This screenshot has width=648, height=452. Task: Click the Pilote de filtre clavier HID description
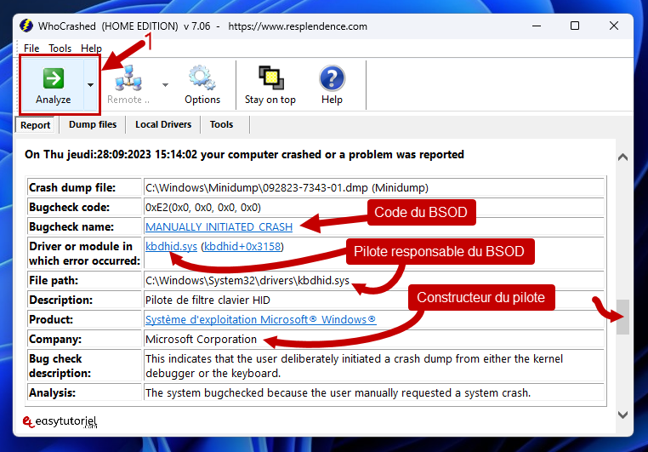tap(207, 300)
